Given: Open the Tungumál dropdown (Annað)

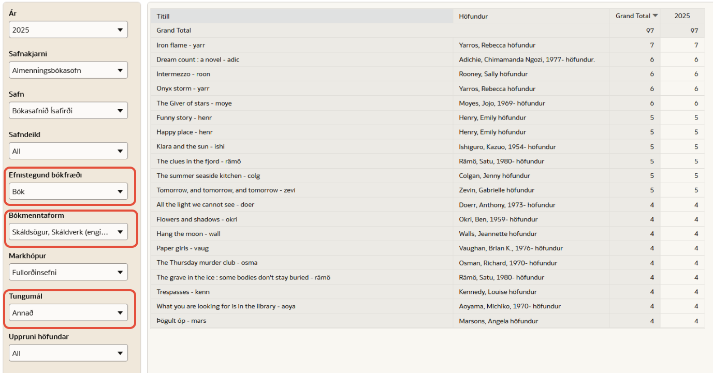Looking at the screenshot, I should [x=68, y=312].
